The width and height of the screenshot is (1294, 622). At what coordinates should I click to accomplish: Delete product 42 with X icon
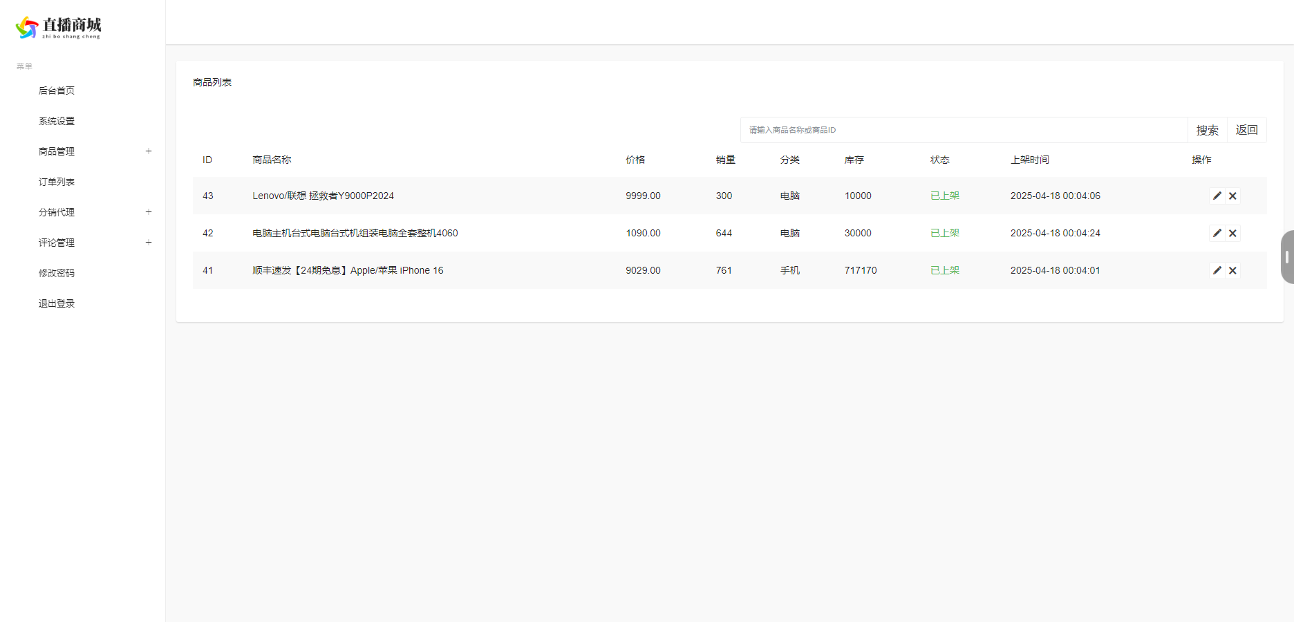[1232, 233]
